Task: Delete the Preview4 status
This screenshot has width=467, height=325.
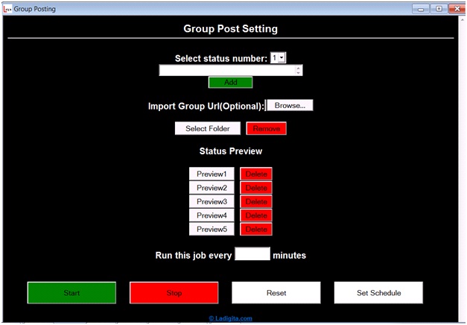Action: pos(256,215)
